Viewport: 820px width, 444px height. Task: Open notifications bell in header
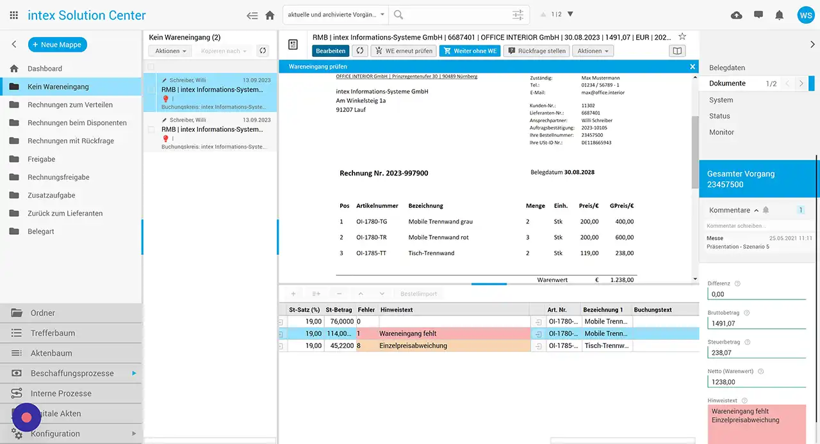[x=779, y=15]
